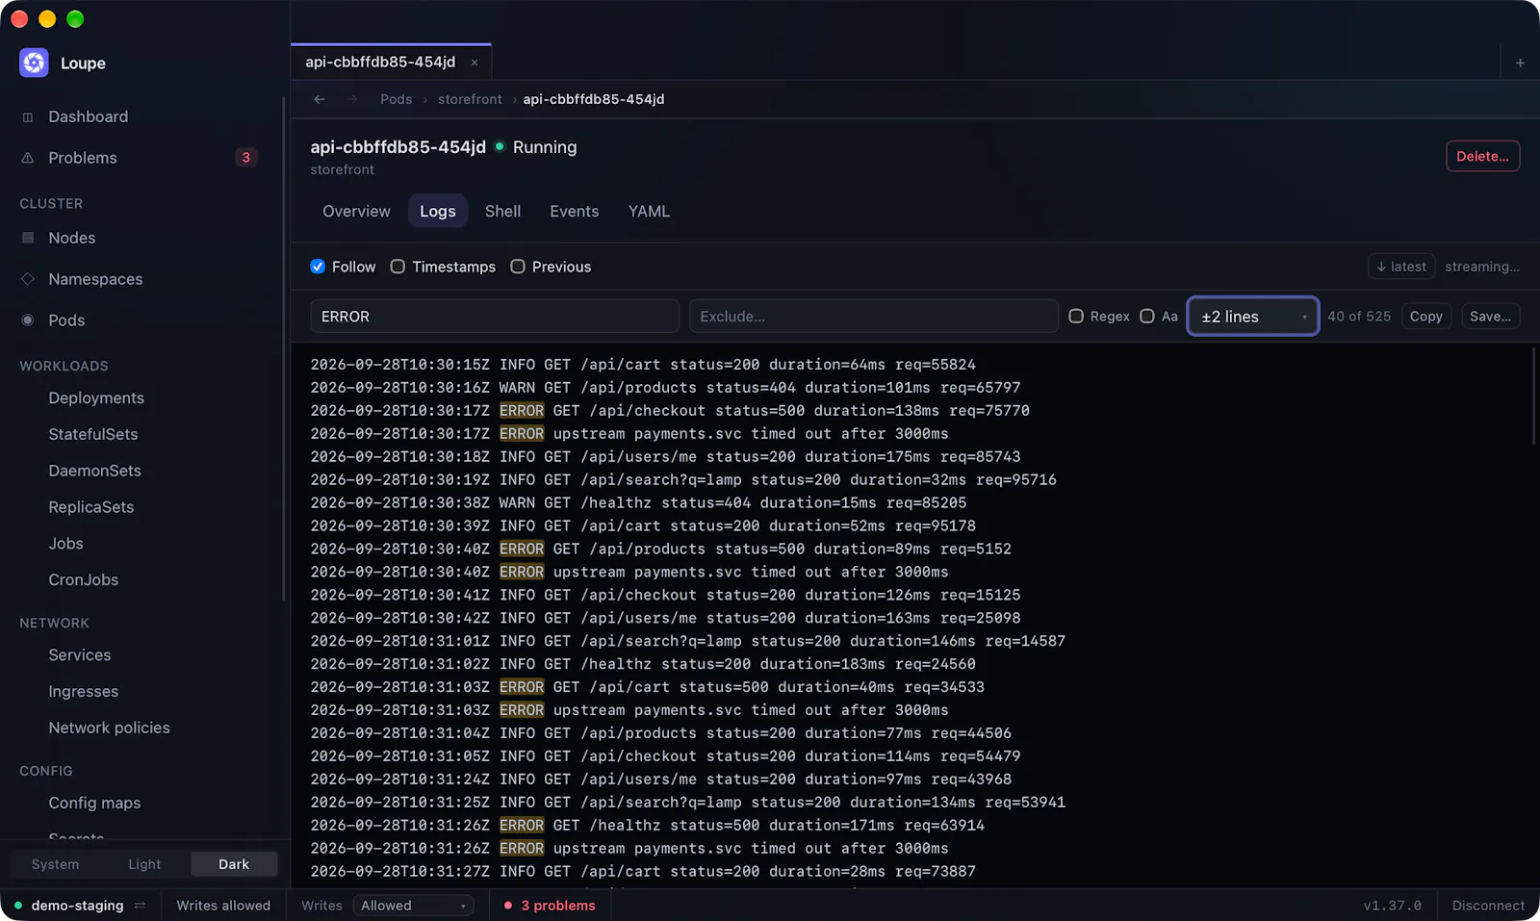Image resolution: width=1540 pixels, height=921 pixels.
Task: Click the log view vertical scrollbar
Action: [1534, 396]
